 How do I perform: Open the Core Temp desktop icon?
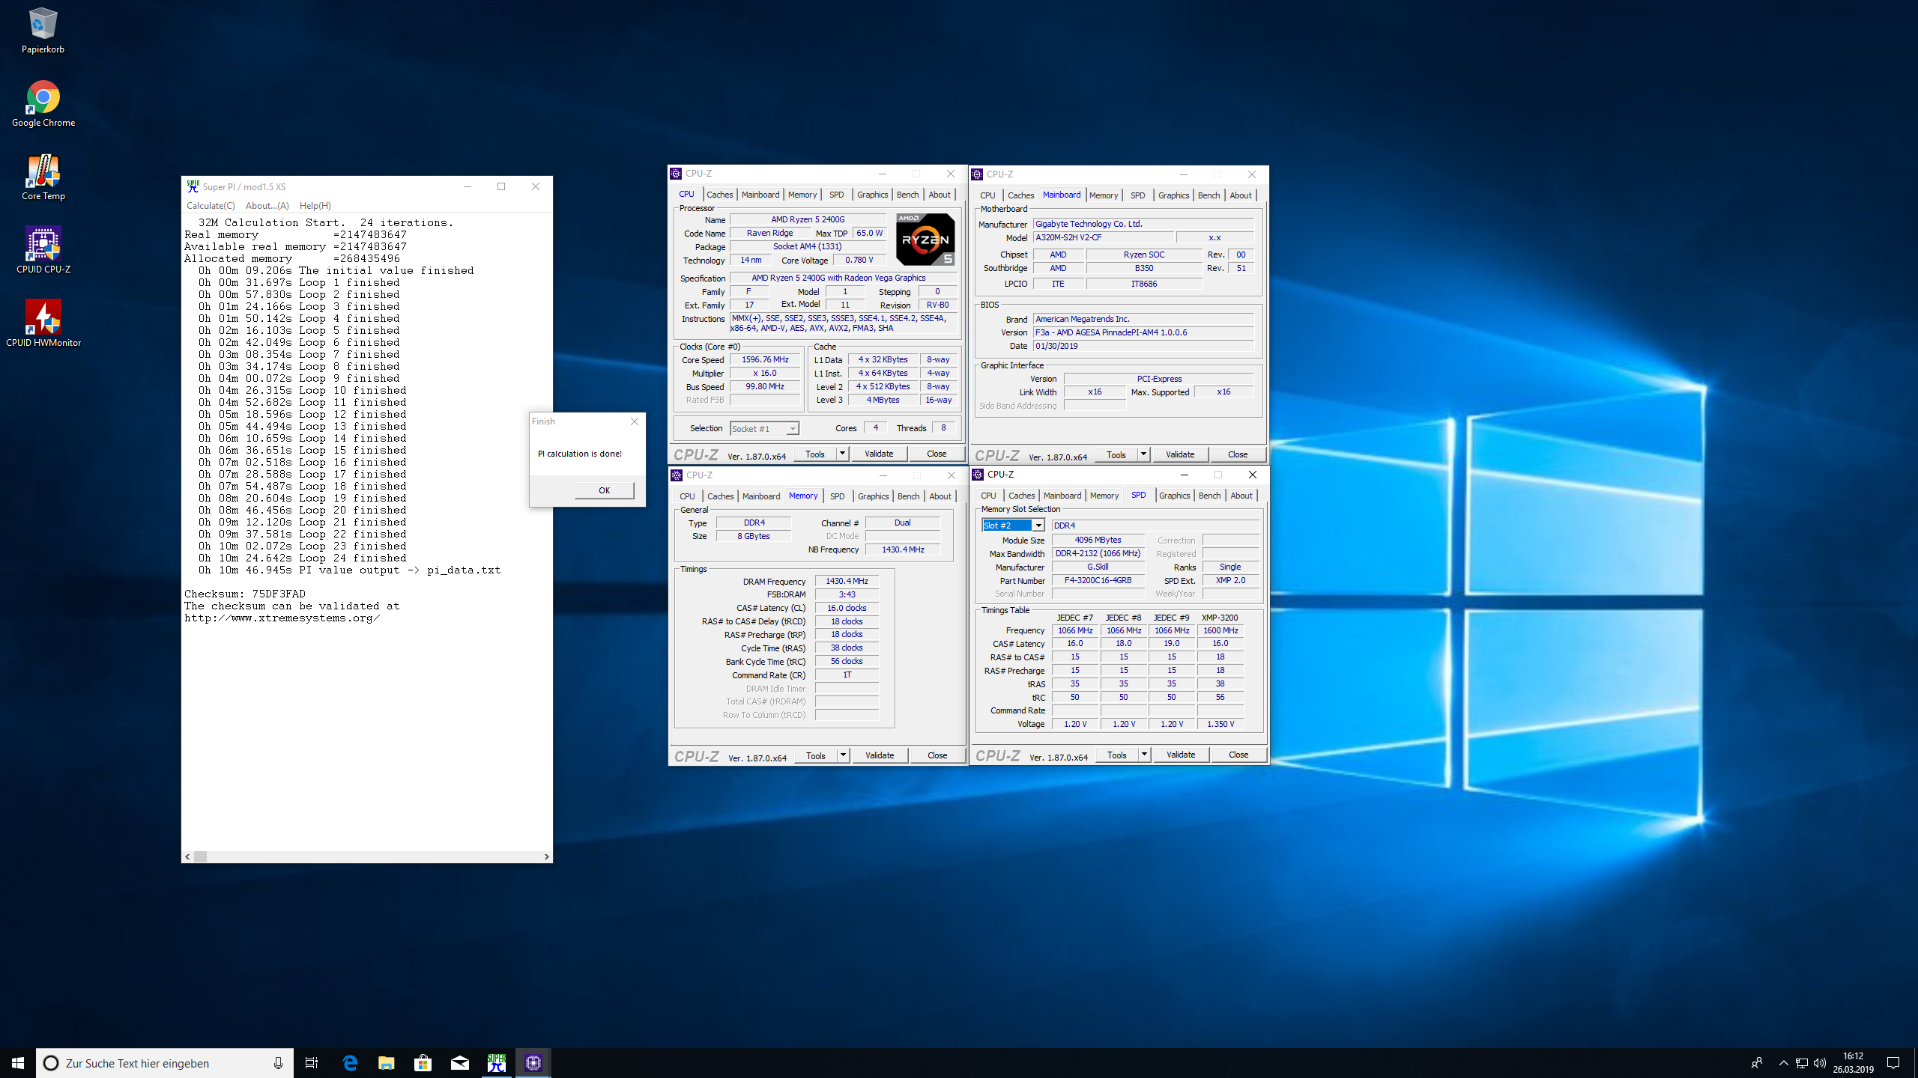tap(43, 177)
